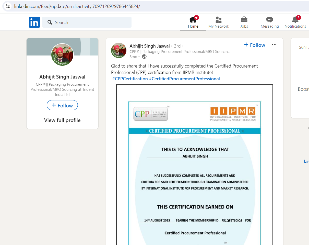The height and width of the screenshot is (245, 309).
Task: Click the post author headline text
Action: [x=180, y=52]
